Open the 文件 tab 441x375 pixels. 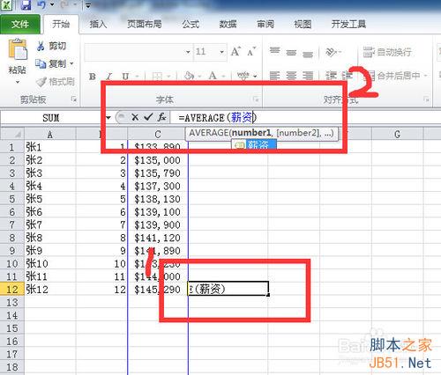[20, 24]
